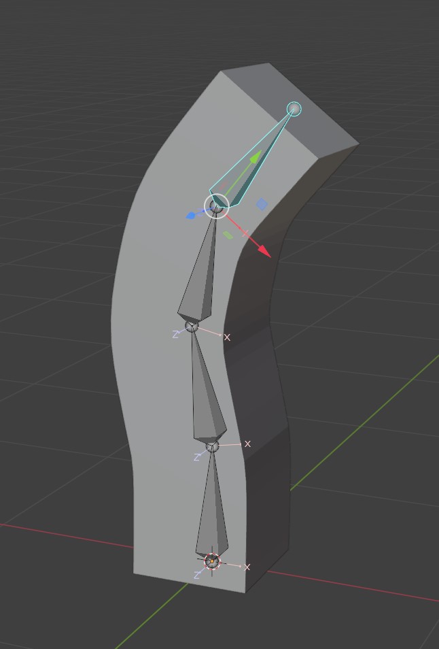Click the blue Z-axis gizmo handle
Viewport: 439px width, 649px height.
pos(191,215)
